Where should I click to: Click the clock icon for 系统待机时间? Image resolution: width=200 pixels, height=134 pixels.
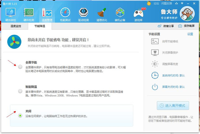(x=155, y=75)
